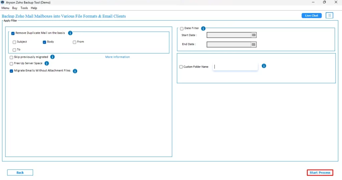Tick the Free Up Server Space checkbox
342x180 pixels.
pyautogui.click(x=11, y=64)
